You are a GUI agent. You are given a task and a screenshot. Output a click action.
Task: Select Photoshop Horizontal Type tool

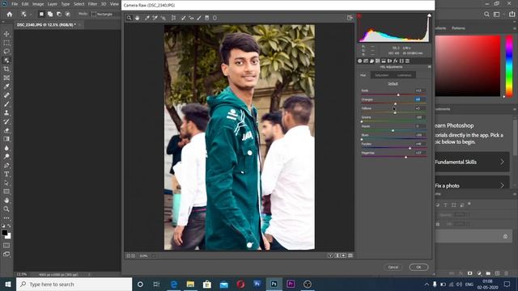click(6, 174)
